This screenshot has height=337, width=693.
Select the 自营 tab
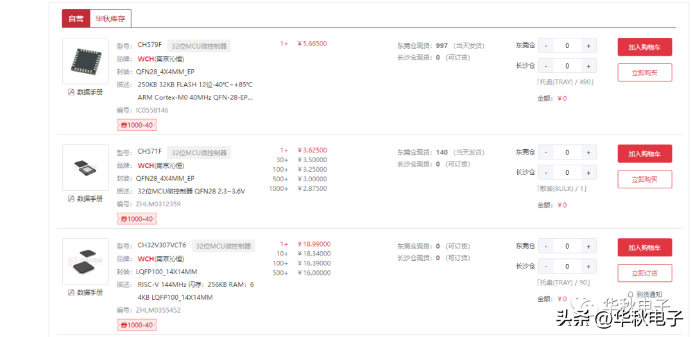76,19
